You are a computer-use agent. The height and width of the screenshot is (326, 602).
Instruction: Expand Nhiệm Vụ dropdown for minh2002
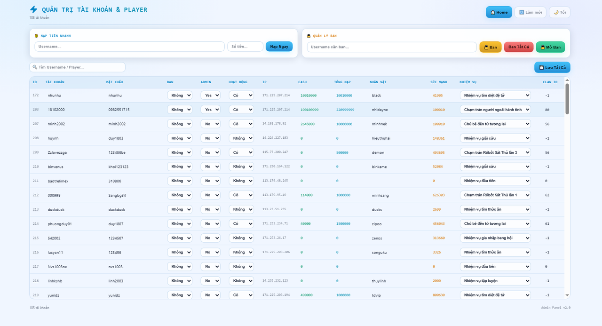point(495,124)
